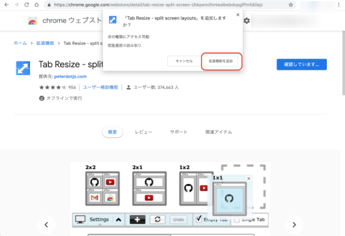Bookmark this page with the star icon
345x236 pixels.
291,4
